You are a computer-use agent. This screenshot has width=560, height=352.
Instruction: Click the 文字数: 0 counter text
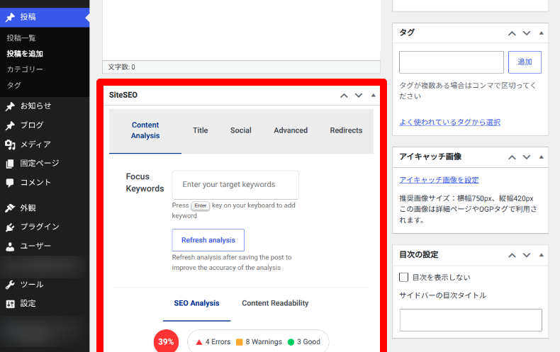point(121,67)
